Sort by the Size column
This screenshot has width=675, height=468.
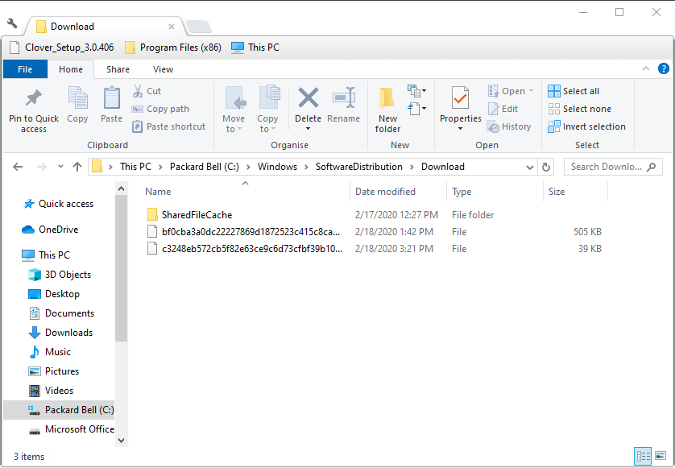point(556,192)
